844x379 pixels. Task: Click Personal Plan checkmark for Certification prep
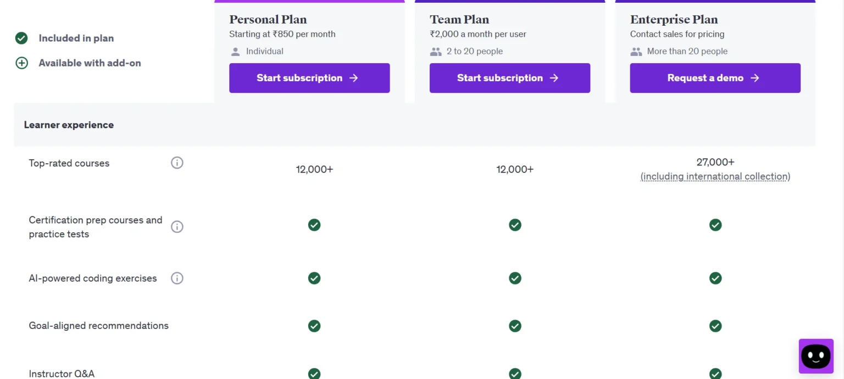point(314,225)
